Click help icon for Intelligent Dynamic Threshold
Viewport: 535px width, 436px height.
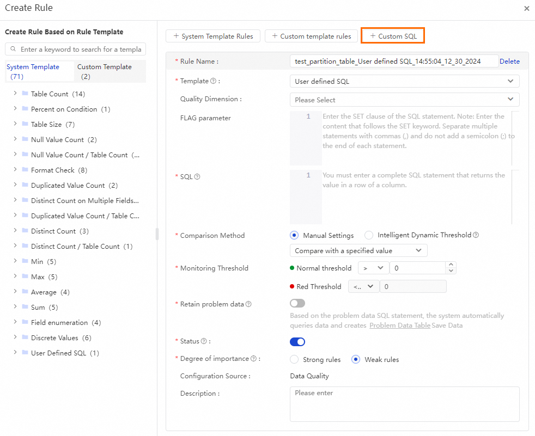coord(476,235)
